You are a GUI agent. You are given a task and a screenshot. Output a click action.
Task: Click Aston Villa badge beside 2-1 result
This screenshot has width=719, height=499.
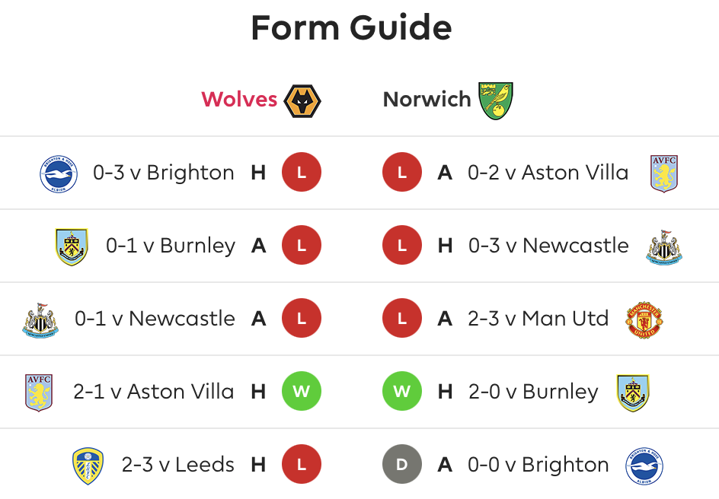click(x=39, y=393)
